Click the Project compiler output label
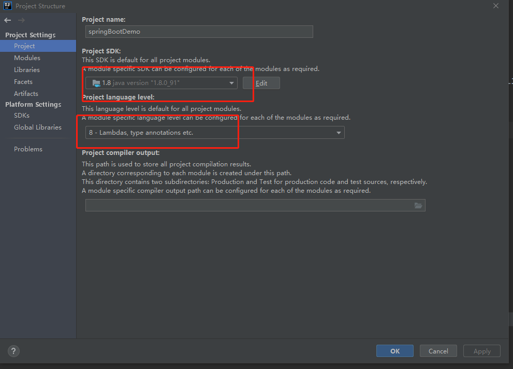 click(x=121, y=152)
